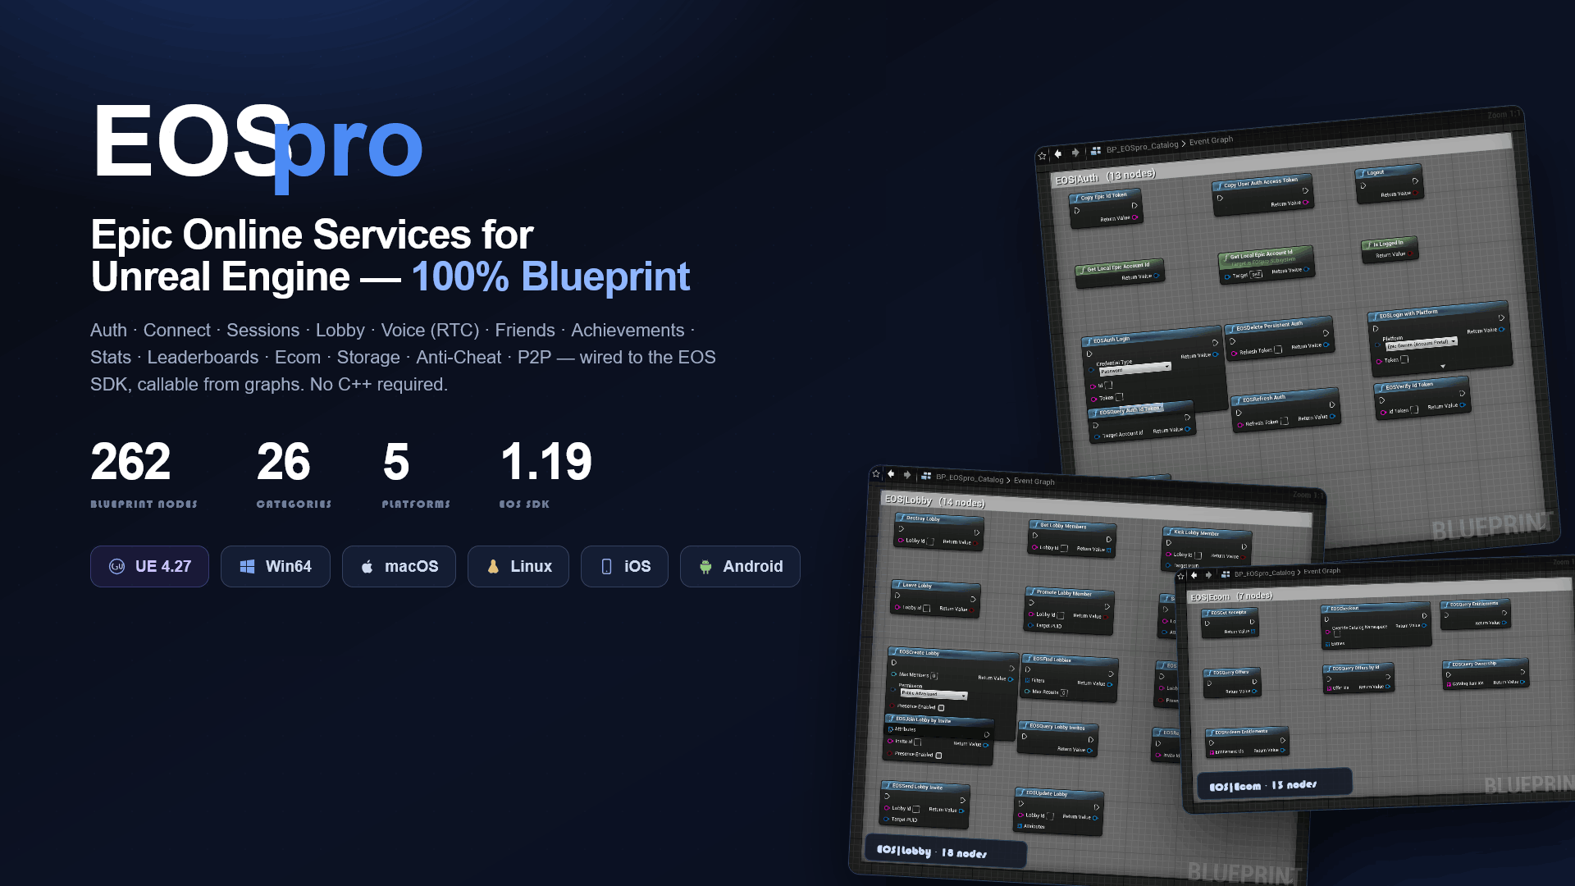The height and width of the screenshot is (886, 1575).
Task: Select the Android platform badge
Action: pyautogui.click(x=740, y=566)
